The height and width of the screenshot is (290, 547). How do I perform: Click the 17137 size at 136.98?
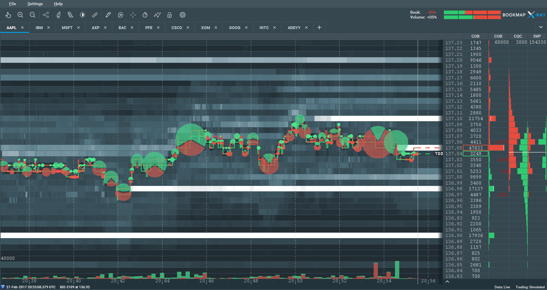(x=476, y=189)
